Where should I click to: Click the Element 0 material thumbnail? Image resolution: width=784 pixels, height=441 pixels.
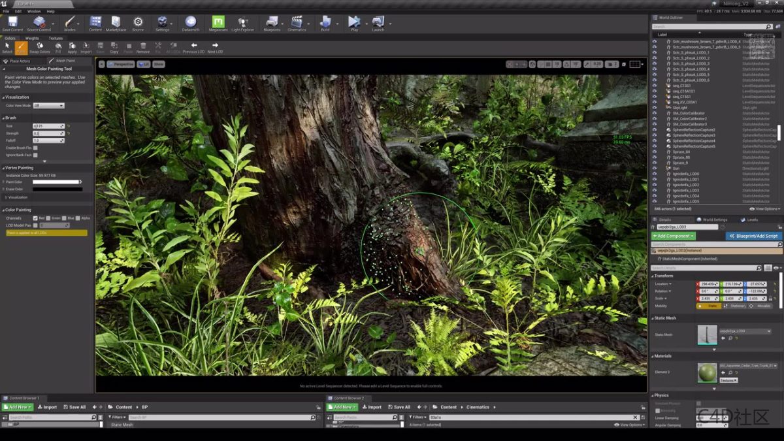[x=707, y=372]
